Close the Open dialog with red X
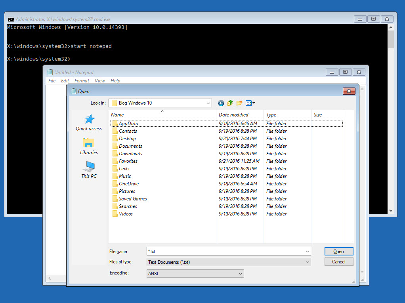 coord(349,91)
